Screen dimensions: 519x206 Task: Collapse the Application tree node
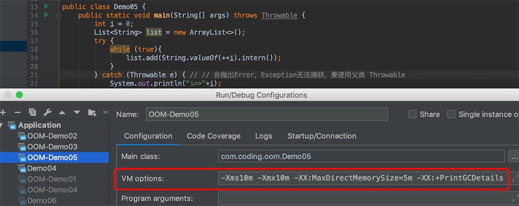tap(3, 125)
